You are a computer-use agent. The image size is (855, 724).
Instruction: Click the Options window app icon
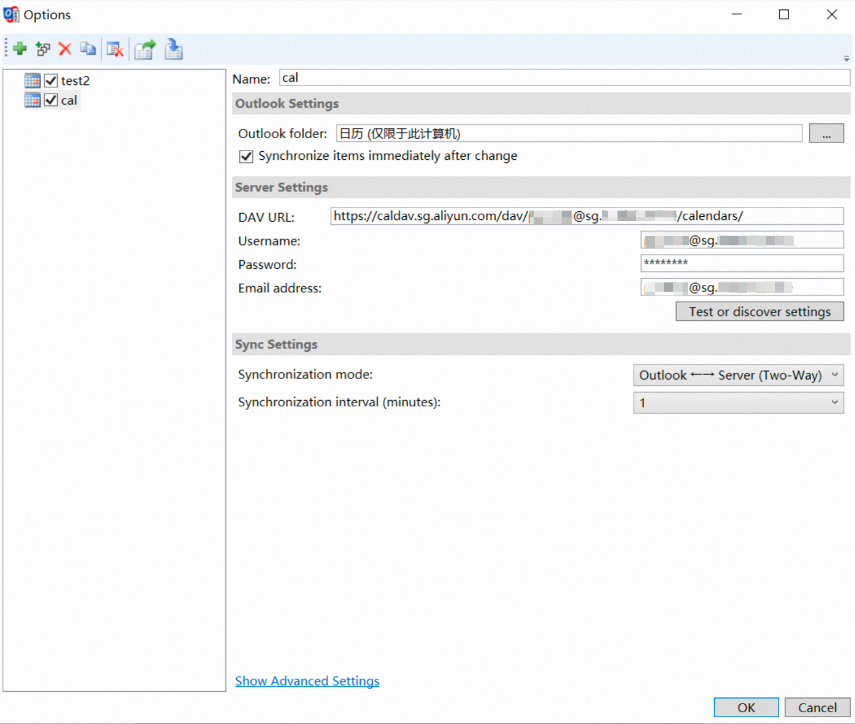click(x=11, y=14)
